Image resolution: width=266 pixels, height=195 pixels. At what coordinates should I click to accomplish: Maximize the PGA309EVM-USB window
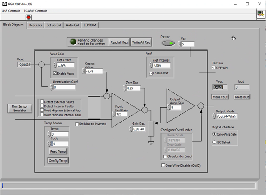click(x=247, y=4)
